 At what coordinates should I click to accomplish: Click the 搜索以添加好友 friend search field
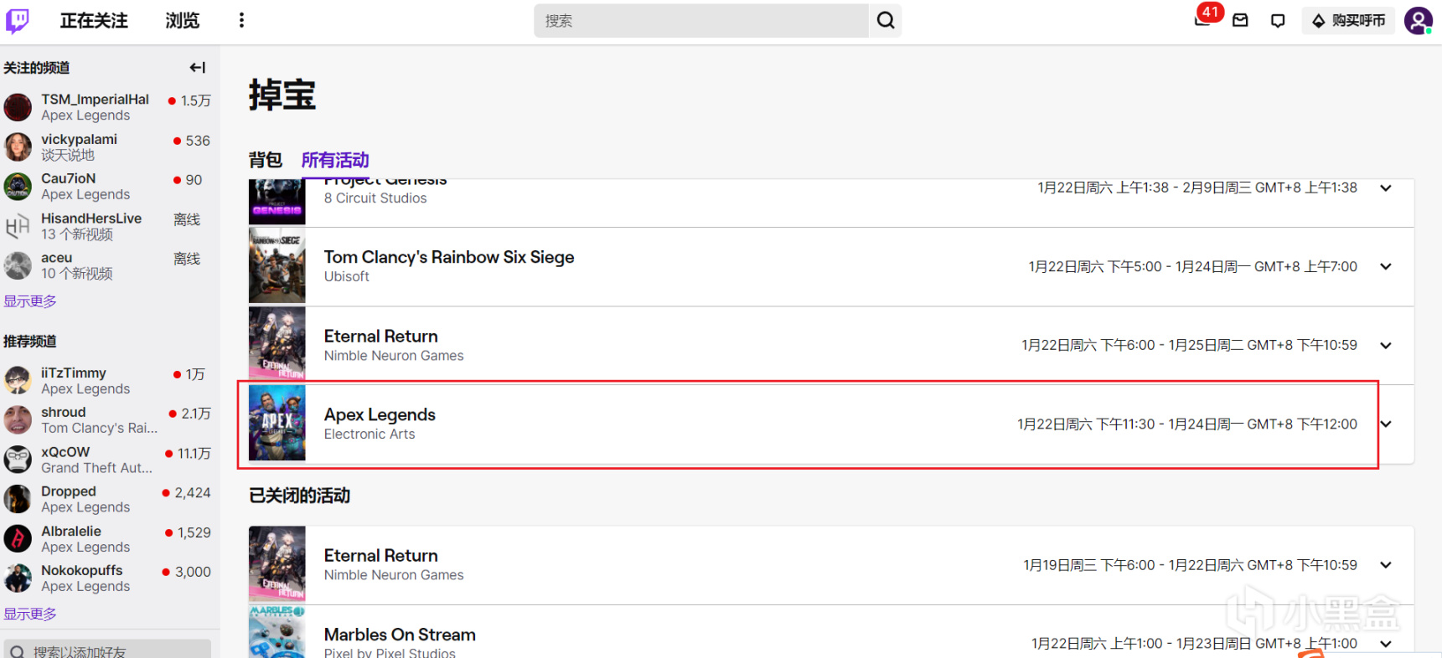(x=107, y=650)
